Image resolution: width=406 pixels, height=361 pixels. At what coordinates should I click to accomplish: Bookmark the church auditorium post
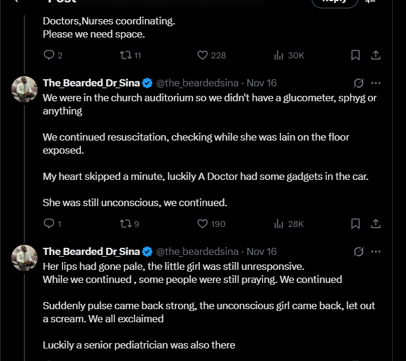(x=355, y=224)
